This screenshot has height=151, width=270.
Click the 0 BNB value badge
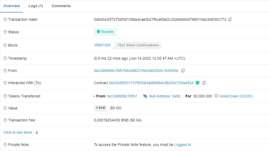(100, 108)
